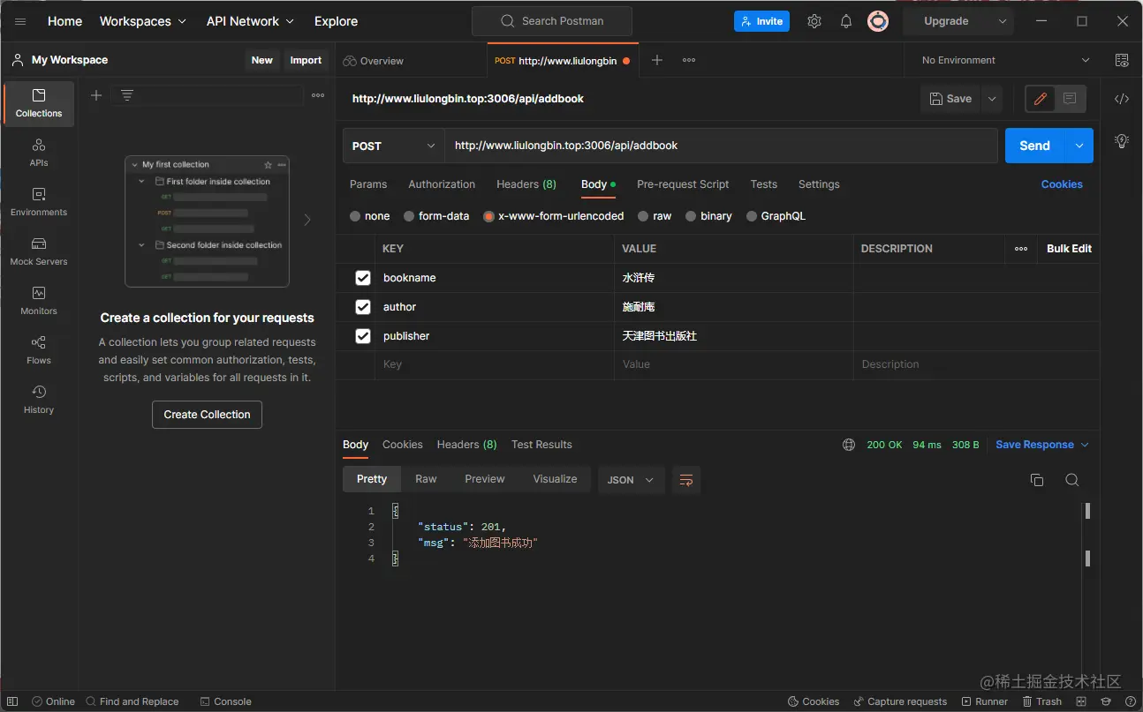Open the environment quick look icon
This screenshot has width=1143, height=712.
1122,60
